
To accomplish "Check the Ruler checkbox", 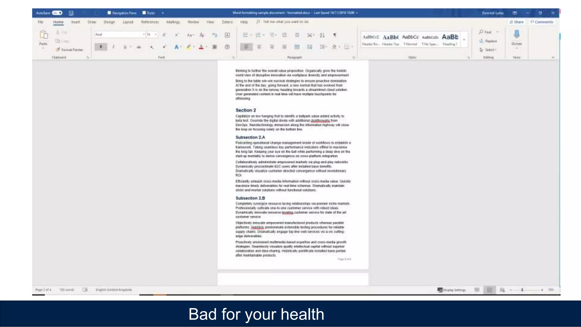I will pyautogui.click(x=144, y=13).
